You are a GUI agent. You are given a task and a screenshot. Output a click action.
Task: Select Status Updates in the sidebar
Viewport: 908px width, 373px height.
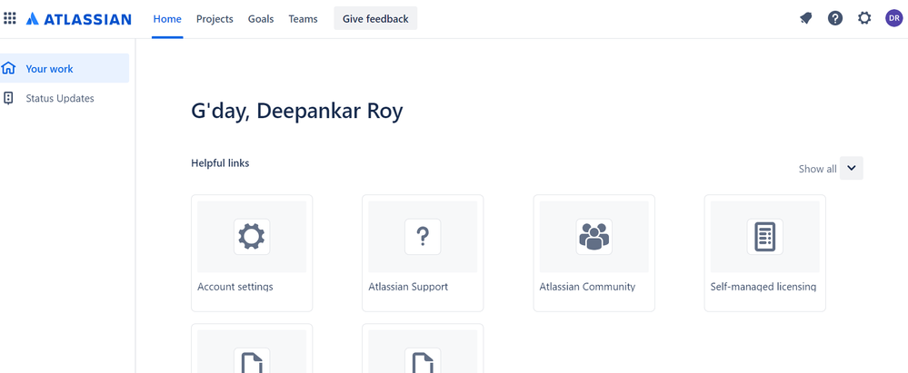pyautogui.click(x=65, y=98)
